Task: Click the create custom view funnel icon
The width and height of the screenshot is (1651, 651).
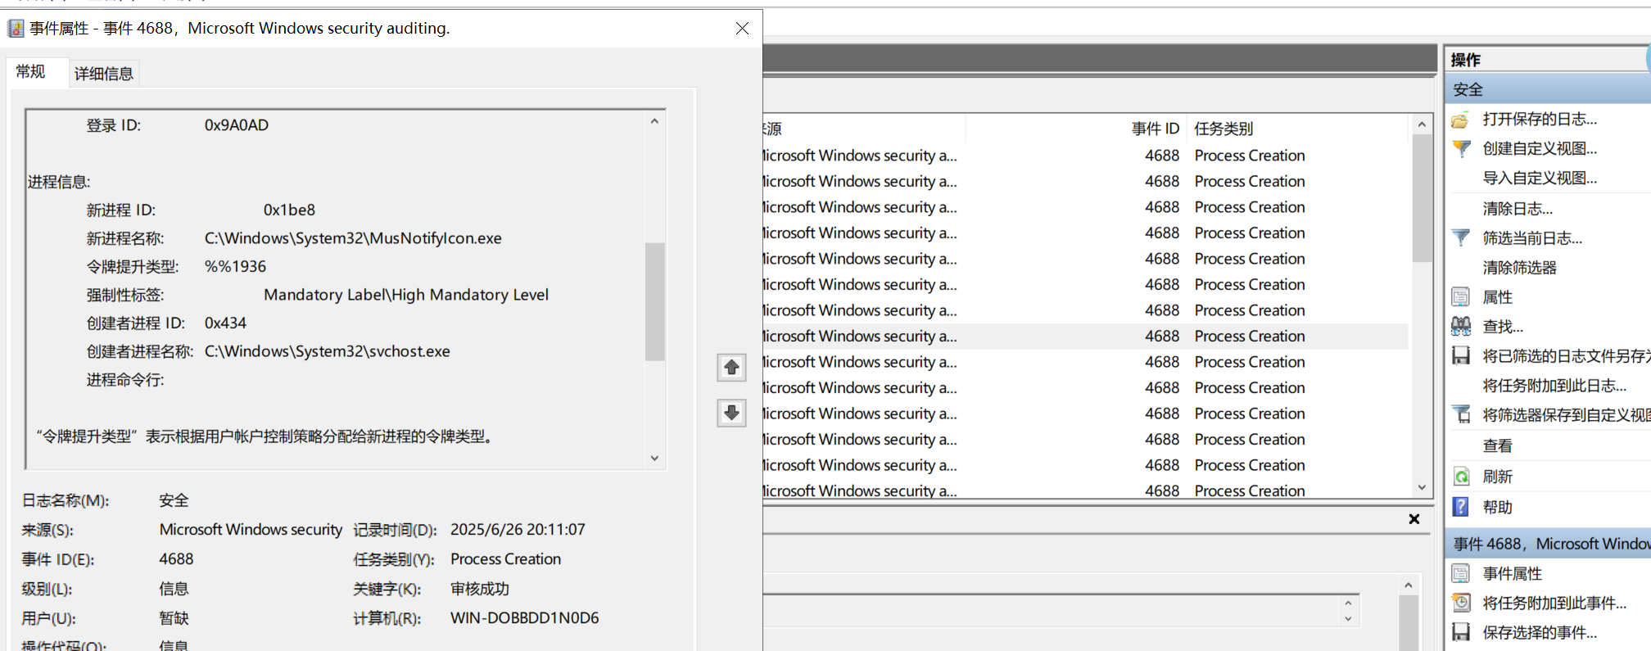Action: pos(1460,149)
